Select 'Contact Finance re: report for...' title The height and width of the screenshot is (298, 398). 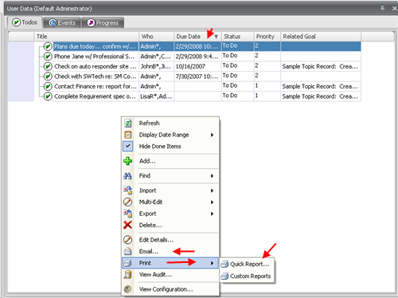tap(96, 86)
